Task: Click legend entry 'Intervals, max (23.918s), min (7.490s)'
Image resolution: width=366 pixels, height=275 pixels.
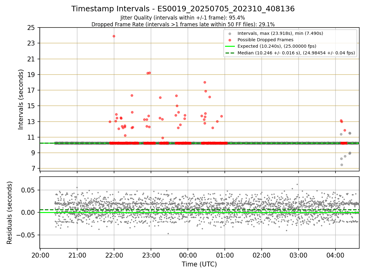Action: tap(280, 33)
